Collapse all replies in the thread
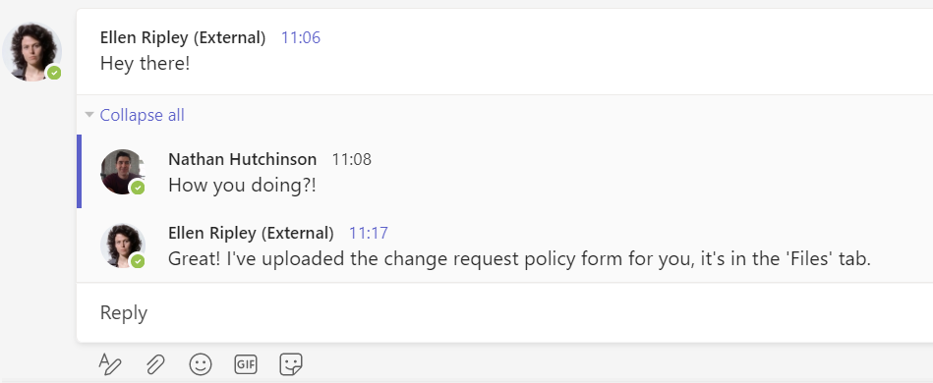The image size is (933, 383). [142, 115]
